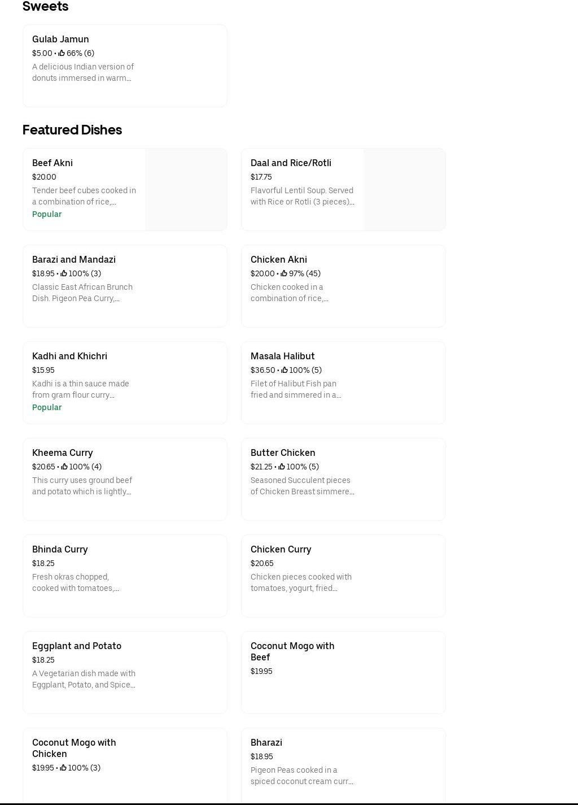578x805 pixels.
Task: Open the Bharazi menu item
Action: pos(266,742)
